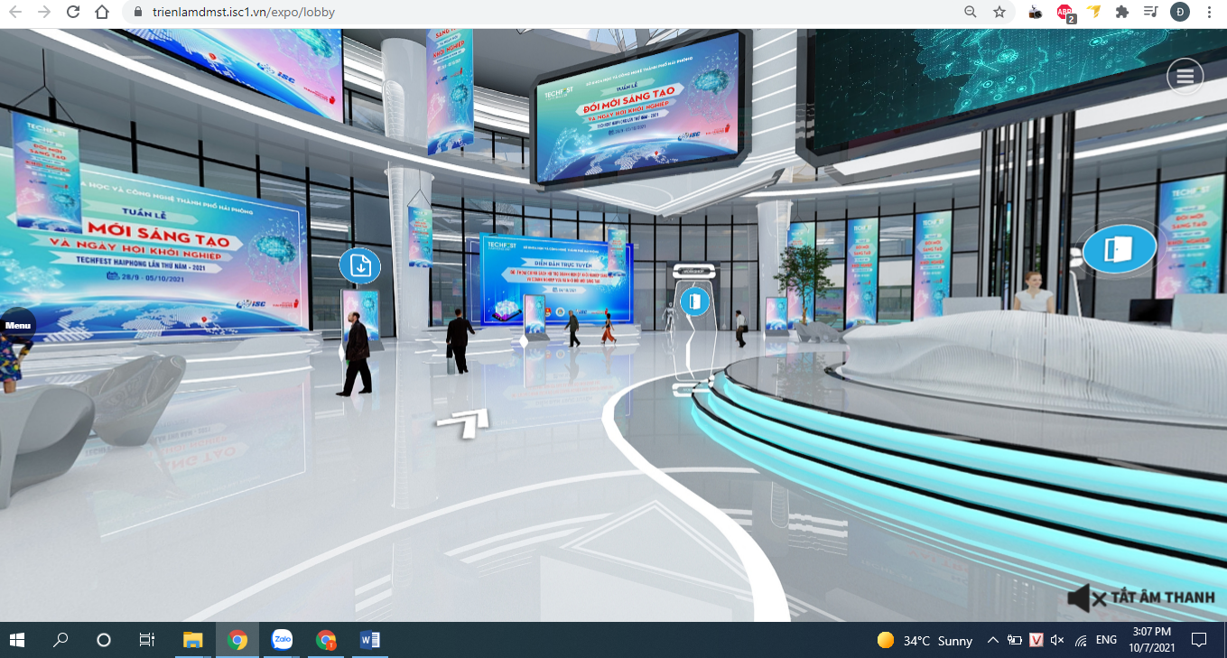This screenshot has width=1227, height=658.
Task: Toggle system volume speaker icon
Action: pyautogui.click(x=1058, y=640)
